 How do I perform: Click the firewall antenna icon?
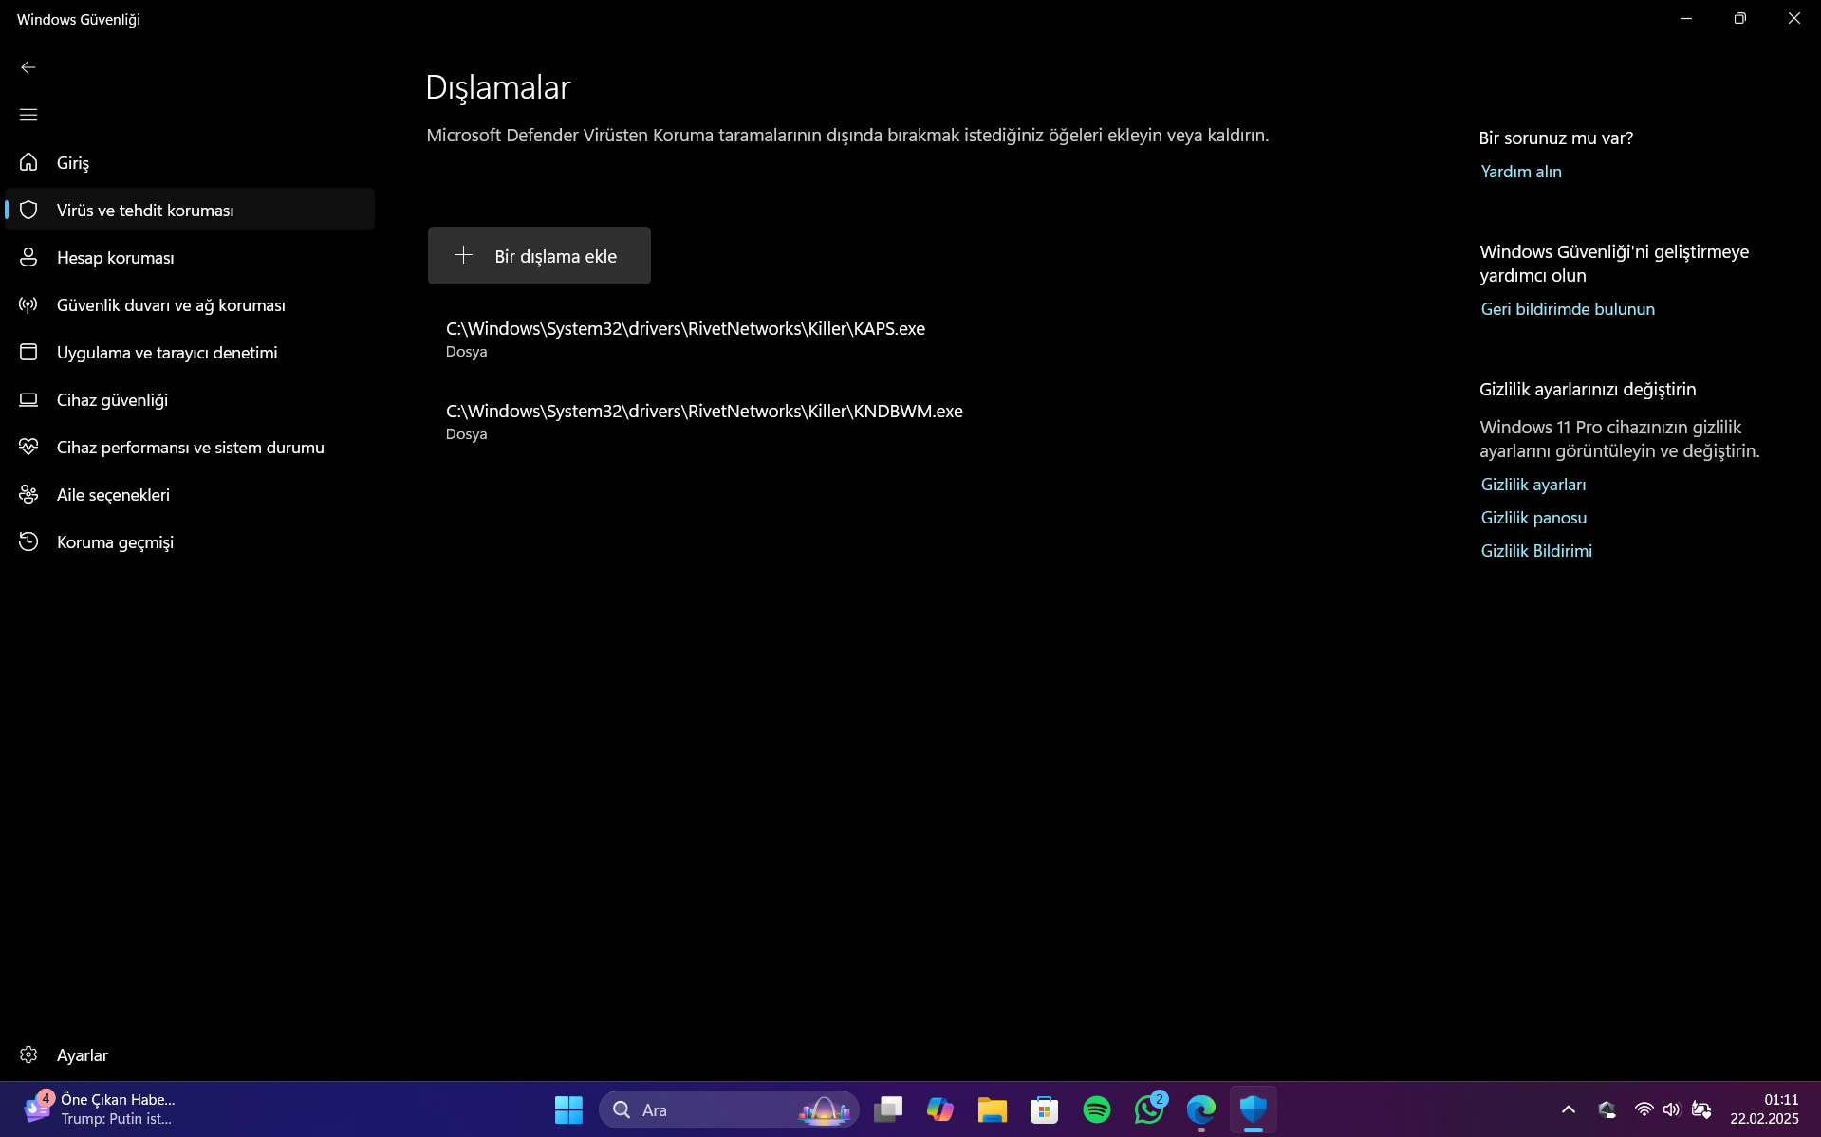(28, 304)
